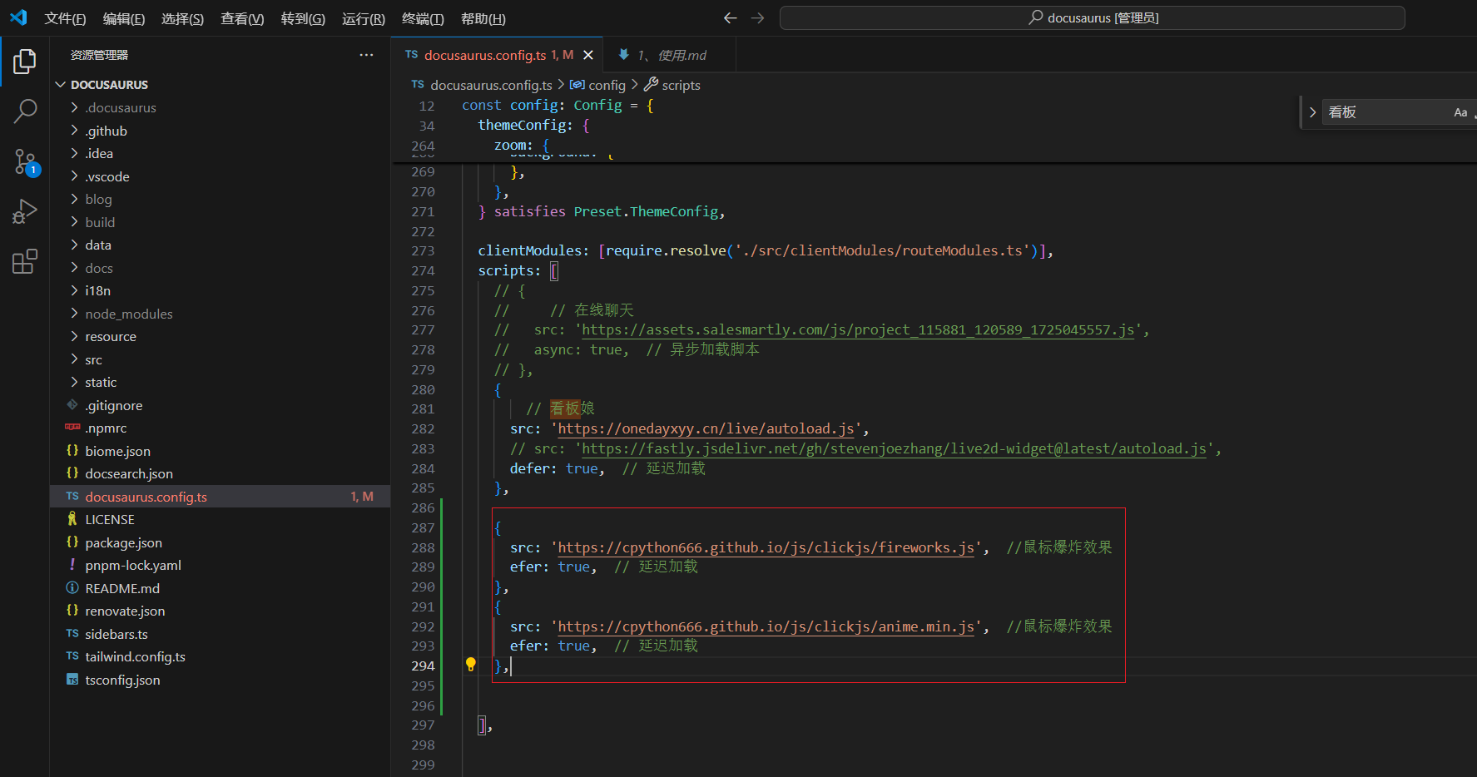1477x777 pixels.
Task: Expand the docs folder
Action: 98,268
